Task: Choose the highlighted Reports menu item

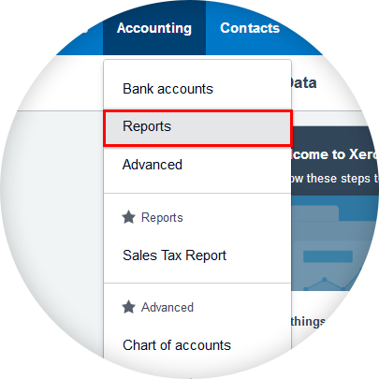Action: click(197, 127)
